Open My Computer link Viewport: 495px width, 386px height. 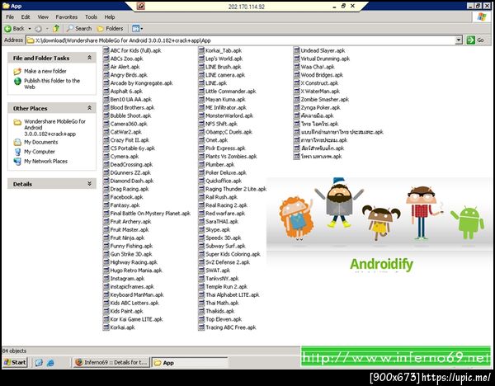pos(40,152)
